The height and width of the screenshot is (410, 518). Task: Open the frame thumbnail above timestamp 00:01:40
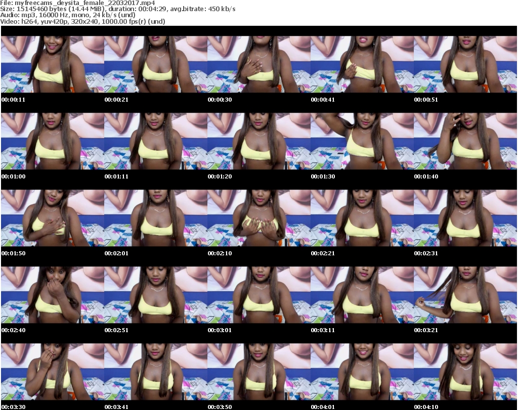click(x=465, y=141)
